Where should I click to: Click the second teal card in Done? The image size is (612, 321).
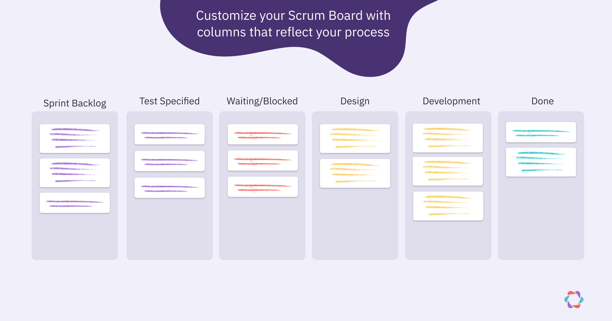[541, 162]
